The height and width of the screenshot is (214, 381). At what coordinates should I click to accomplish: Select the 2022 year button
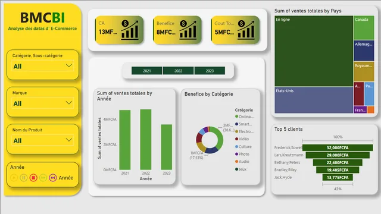tap(178, 71)
